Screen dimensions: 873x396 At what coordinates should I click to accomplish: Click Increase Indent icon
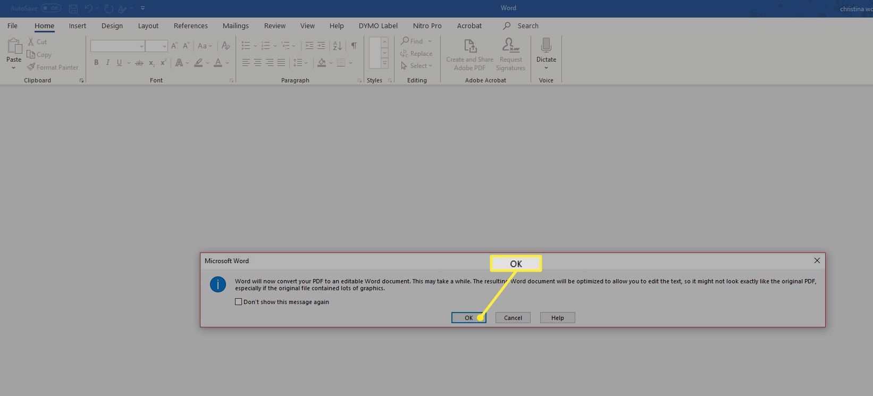(321, 46)
